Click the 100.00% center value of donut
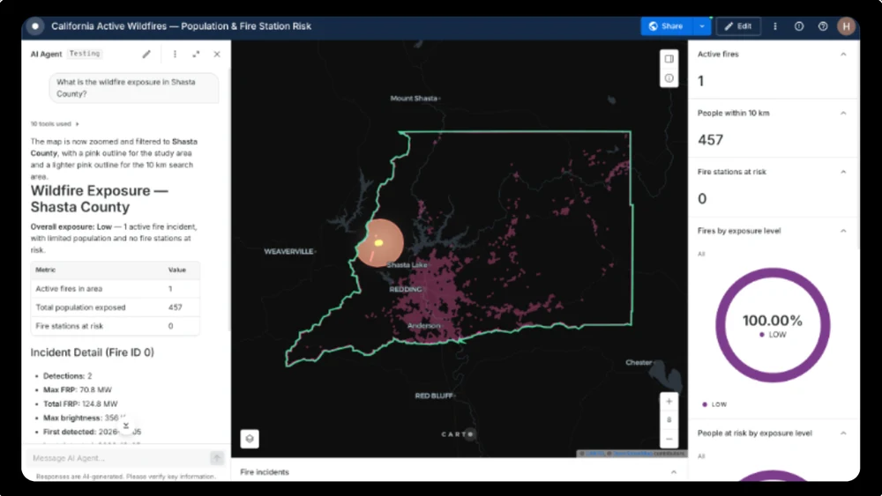Viewport: 882px width, 496px height. (x=773, y=321)
